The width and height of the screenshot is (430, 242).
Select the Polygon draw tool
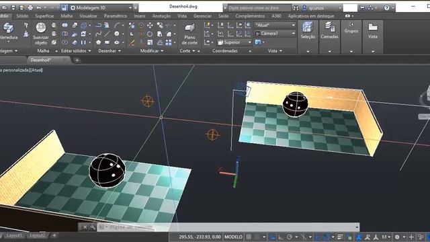(x=99, y=42)
